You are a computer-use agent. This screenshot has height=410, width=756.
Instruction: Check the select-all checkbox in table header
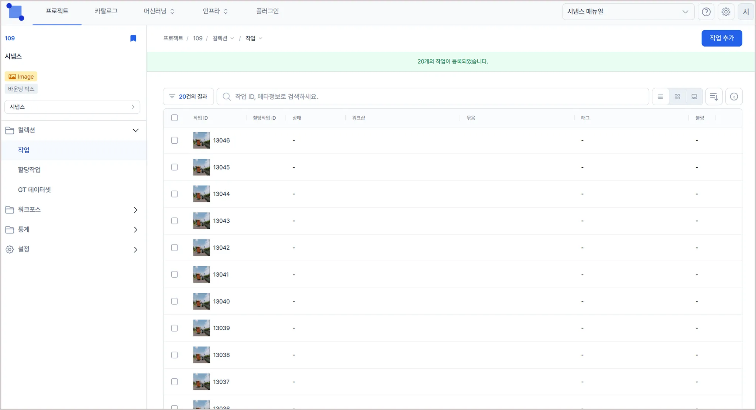175,118
